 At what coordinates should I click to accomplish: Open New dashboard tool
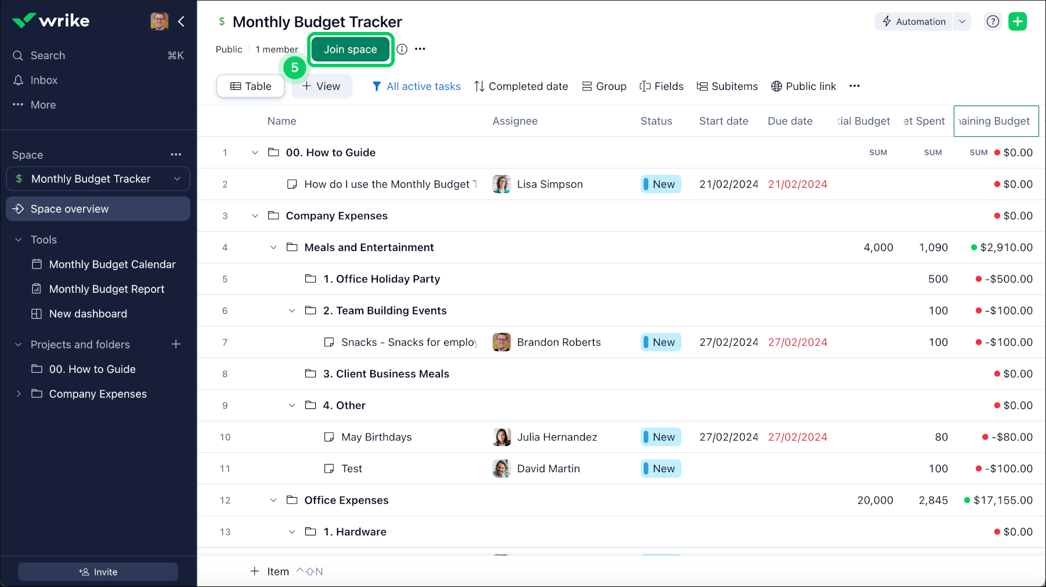(79, 314)
